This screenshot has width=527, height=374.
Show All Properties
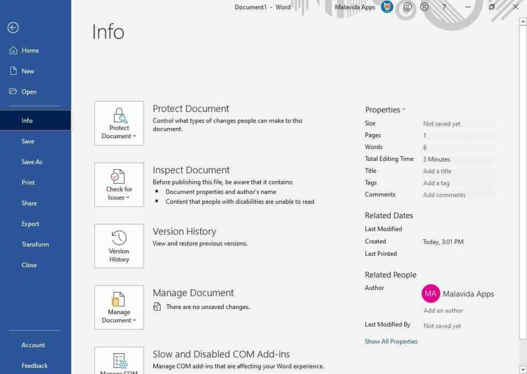390,341
